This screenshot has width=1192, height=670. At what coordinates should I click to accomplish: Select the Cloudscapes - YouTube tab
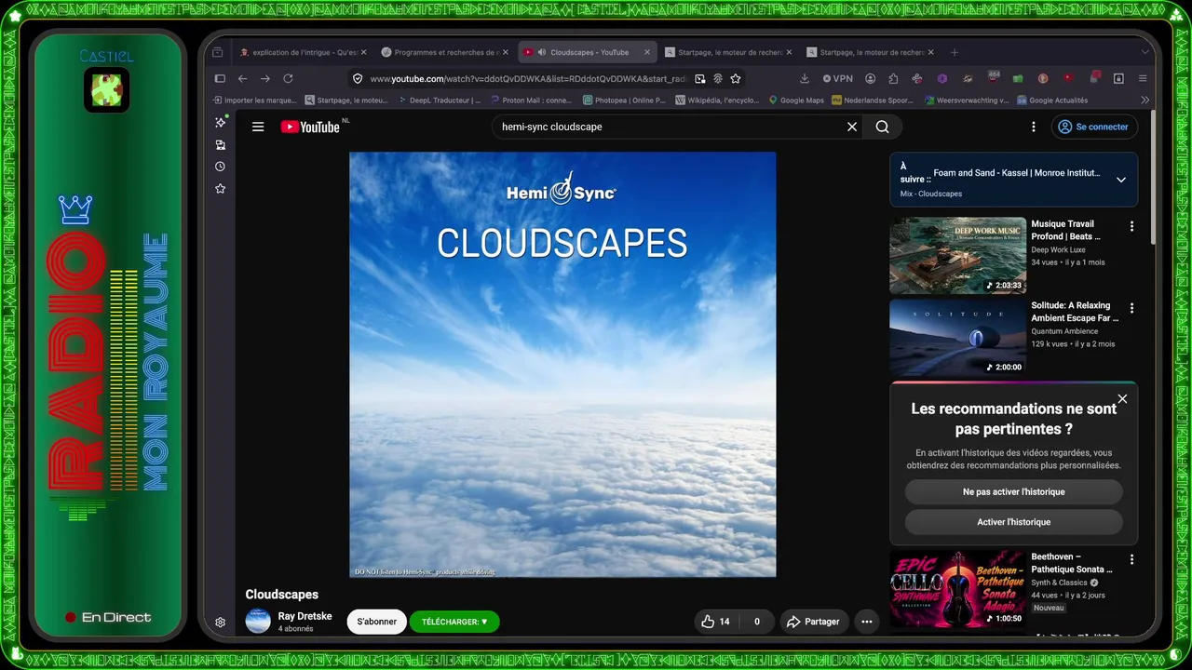(x=588, y=52)
